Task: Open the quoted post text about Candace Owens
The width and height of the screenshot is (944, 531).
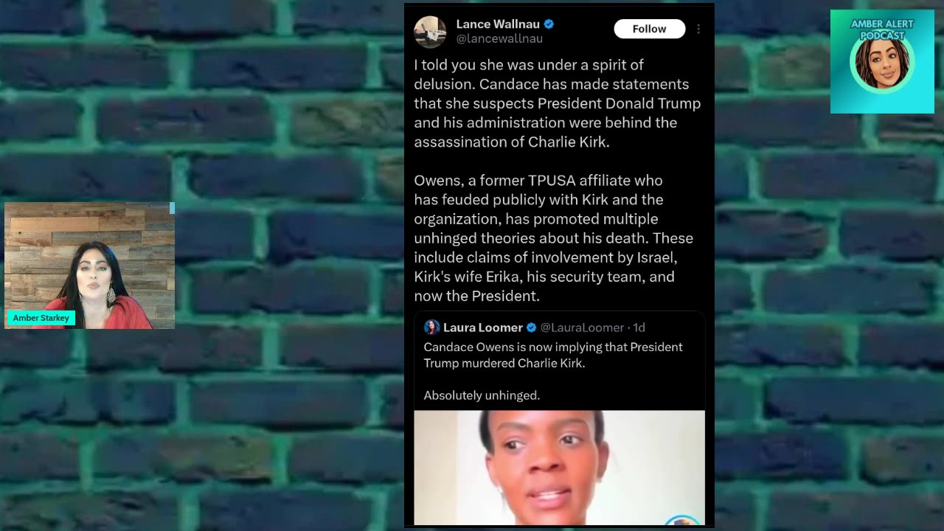Action: click(x=553, y=371)
